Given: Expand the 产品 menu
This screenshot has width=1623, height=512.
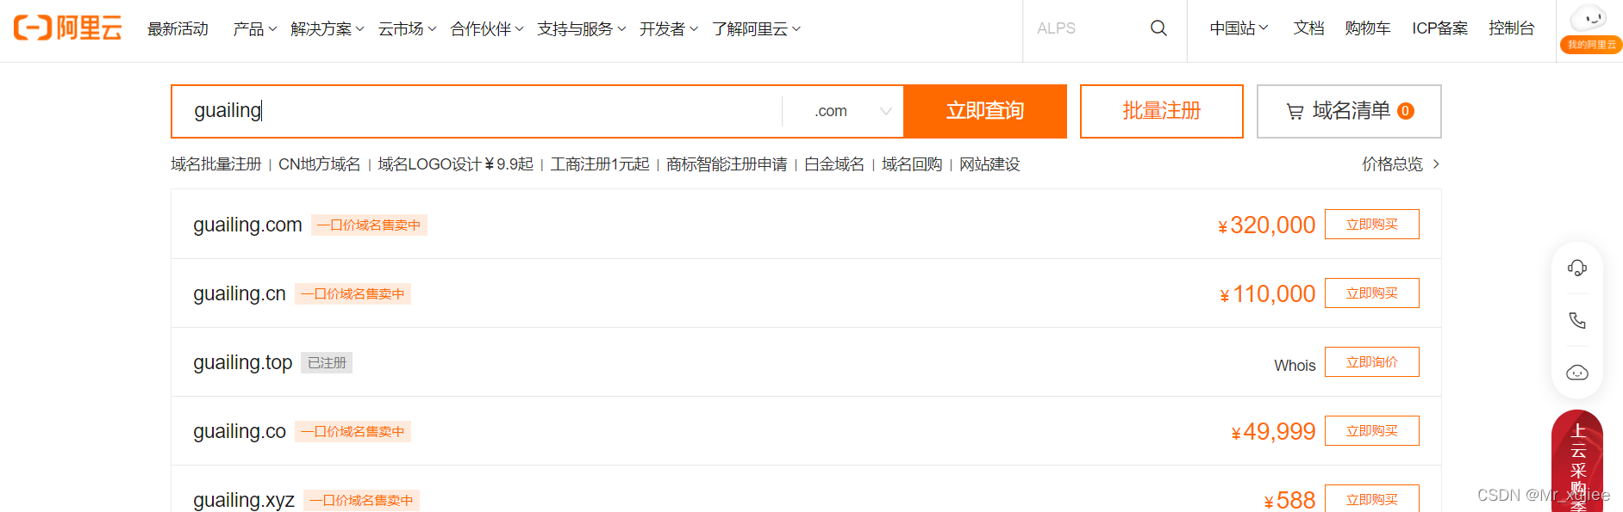Looking at the screenshot, I should (254, 29).
